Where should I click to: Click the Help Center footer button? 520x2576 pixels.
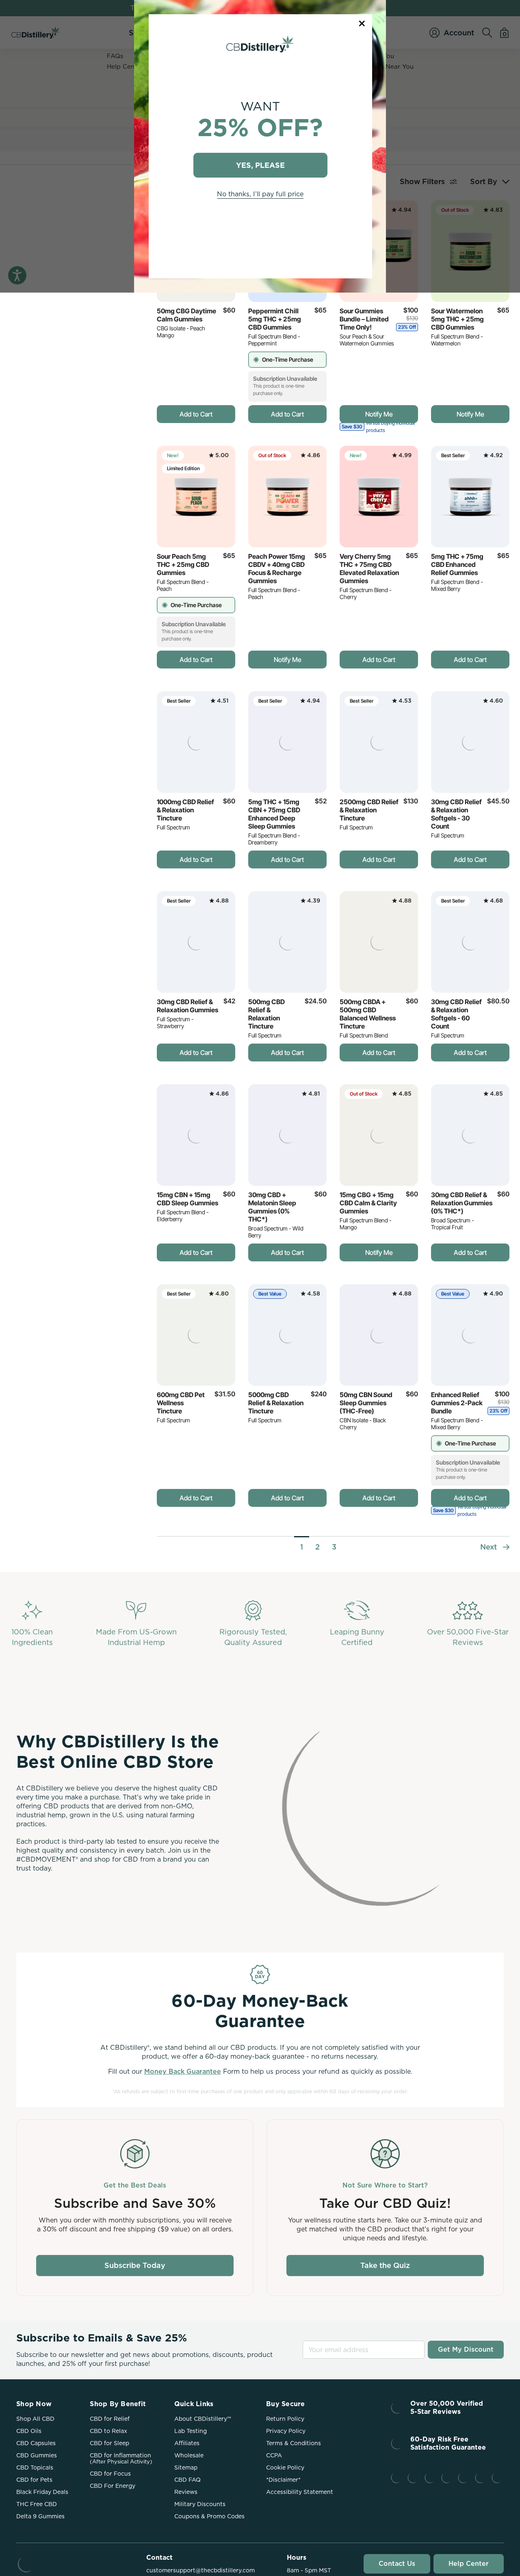[x=468, y=2563]
